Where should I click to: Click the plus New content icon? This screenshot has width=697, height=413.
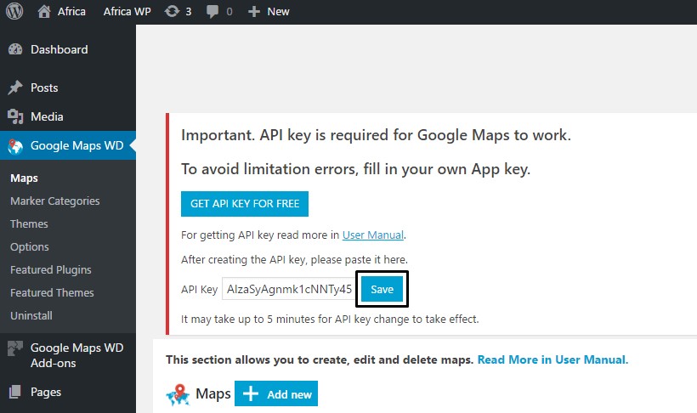pyautogui.click(x=253, y=12)
